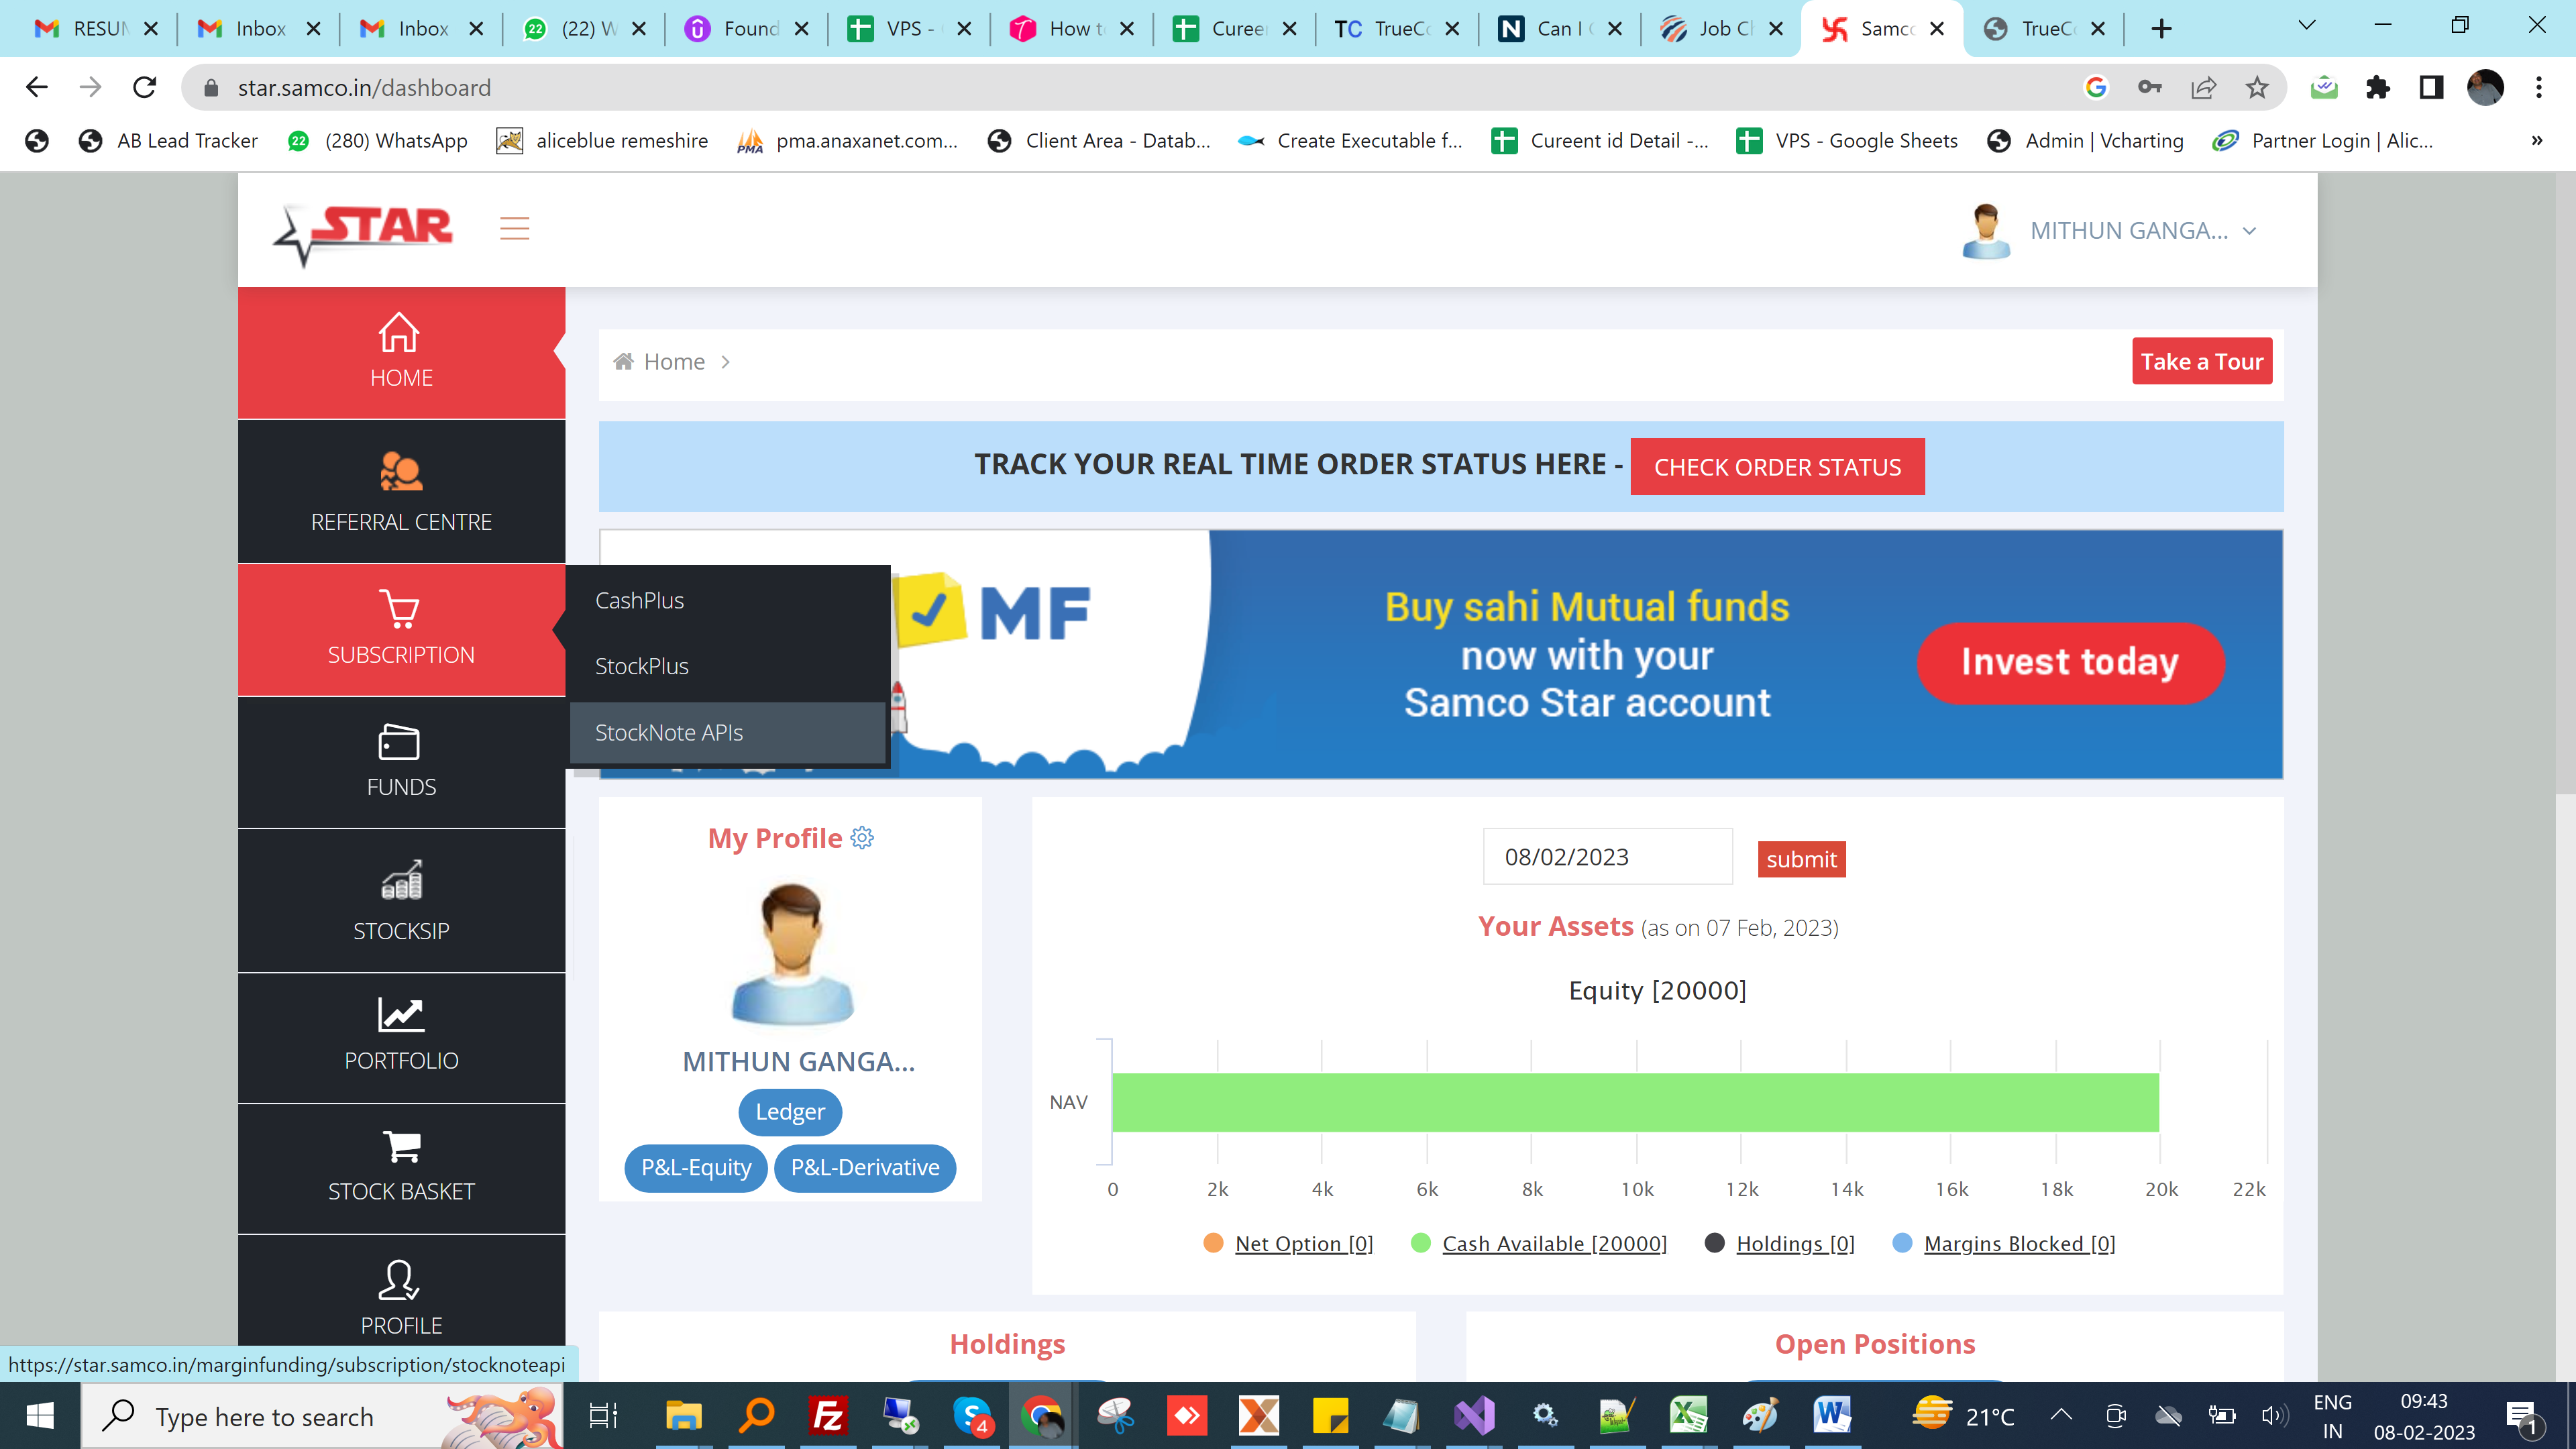The width and height of the screenshot is (2576, 1449).
Task: Open VPS - Google Sheets bookmark
Action: tap(1847, 140)
